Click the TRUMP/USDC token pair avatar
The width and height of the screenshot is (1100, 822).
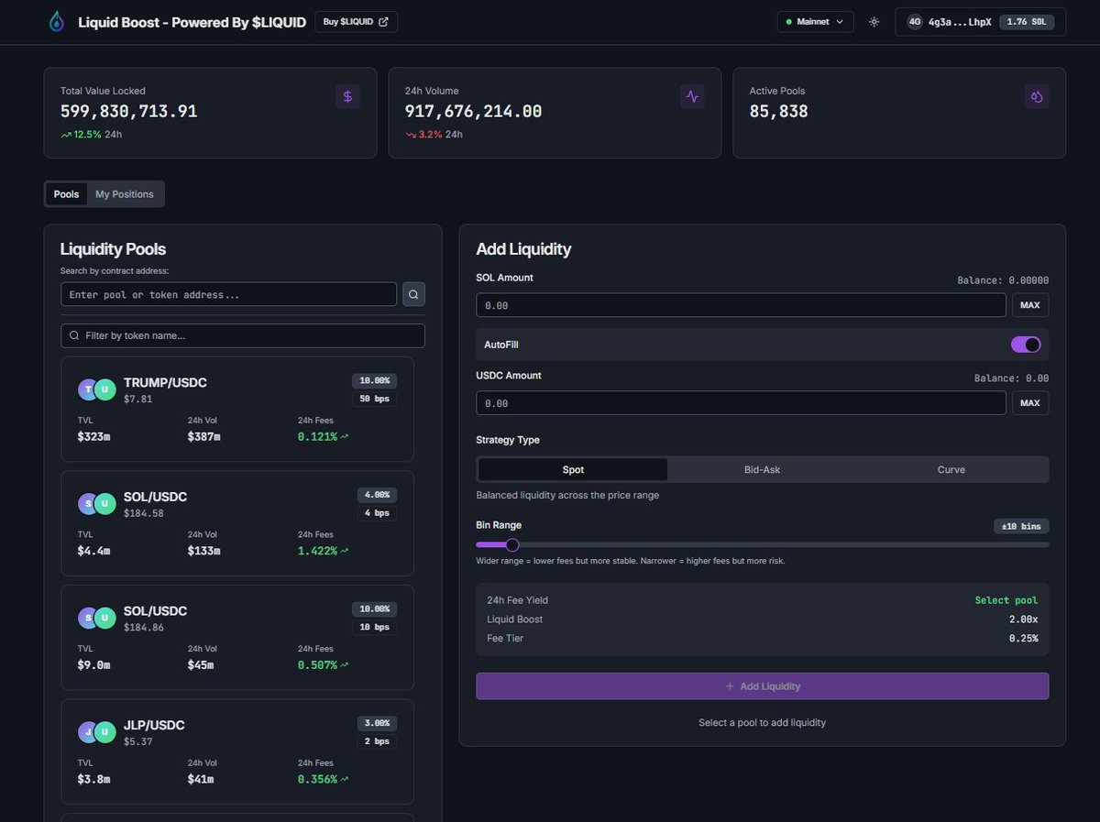[x=96, y=389]
